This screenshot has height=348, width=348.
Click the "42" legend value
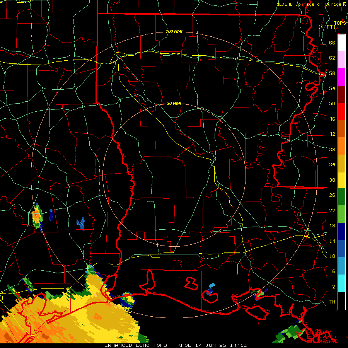(332, 134)
